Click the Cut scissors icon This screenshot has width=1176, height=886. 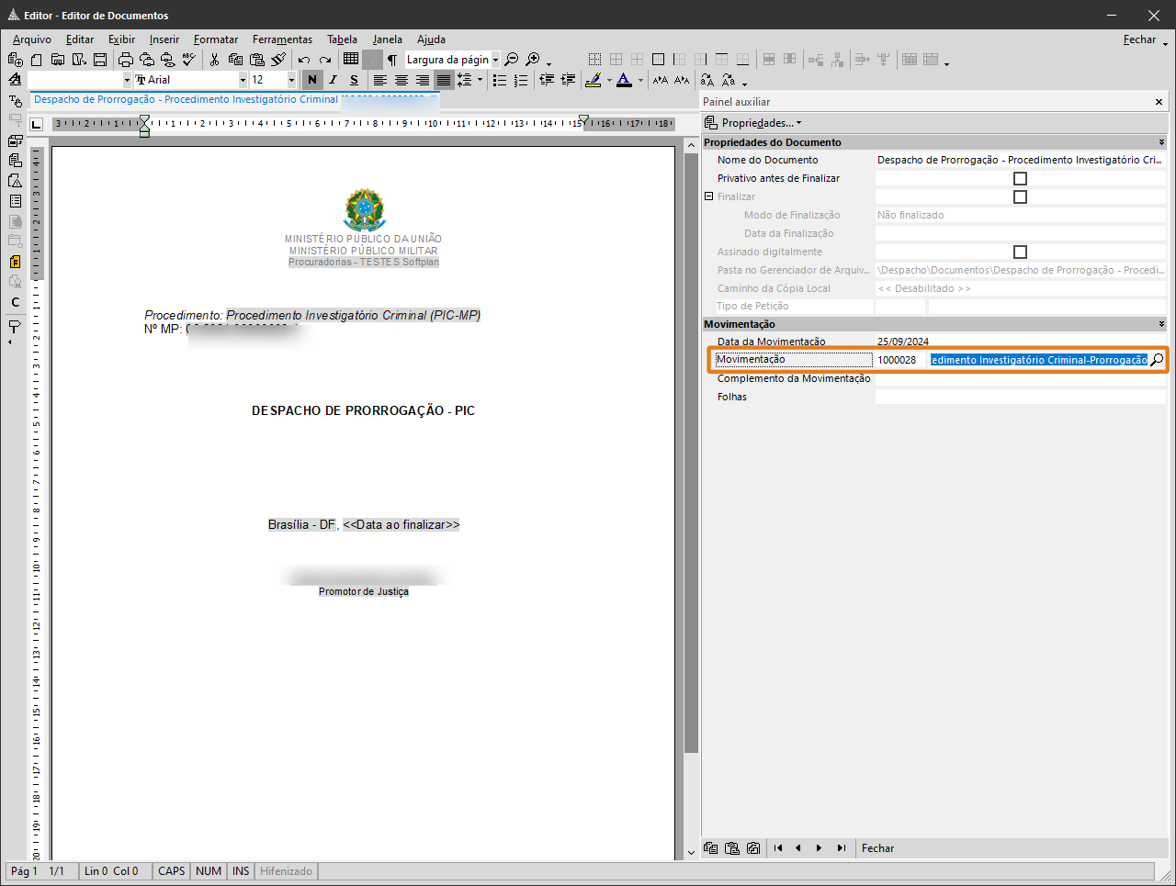pyautogui.click(x=214, y=60)
